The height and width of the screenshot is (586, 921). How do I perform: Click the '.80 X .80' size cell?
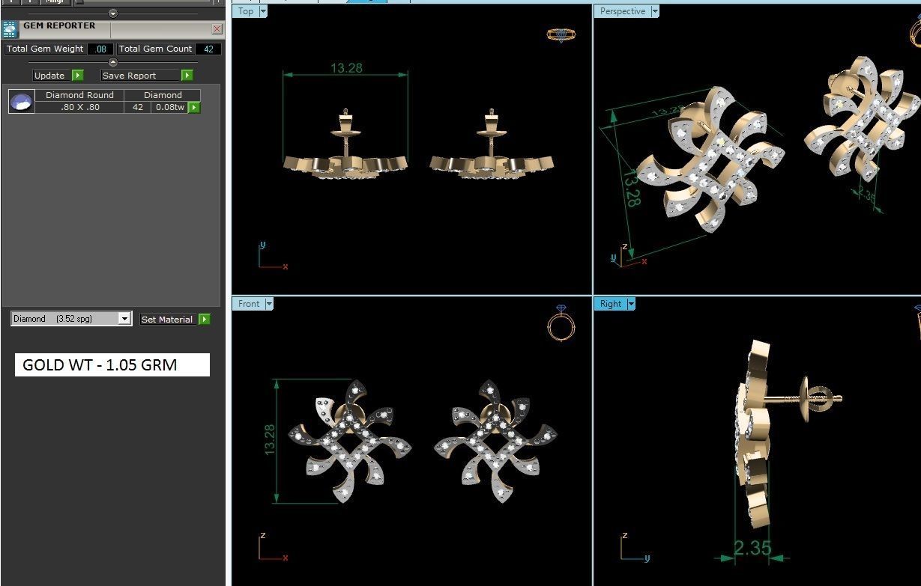pos(79,107)
